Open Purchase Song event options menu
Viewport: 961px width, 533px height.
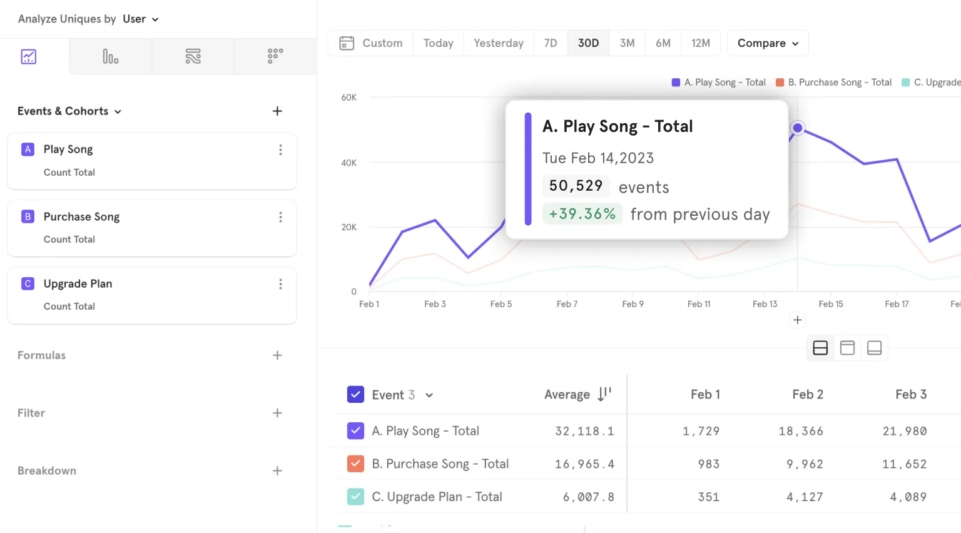click(280, 217)
